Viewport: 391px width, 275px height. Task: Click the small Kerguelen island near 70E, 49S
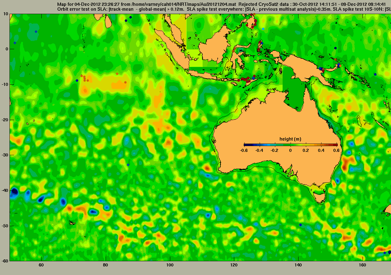72,223
